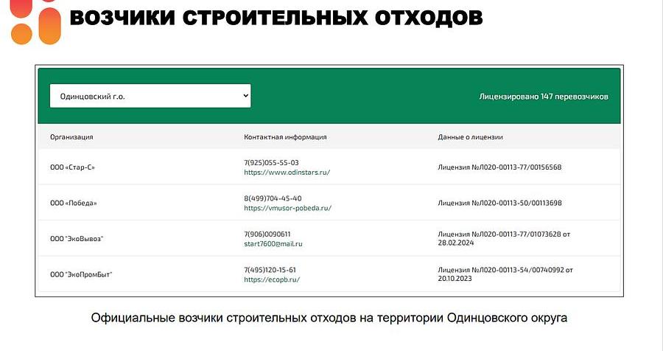Screen dimensions: 663x351
Task: Click license №Л020-00113-54/00740992 от 20.10.2023
Action: coord(505,274)
